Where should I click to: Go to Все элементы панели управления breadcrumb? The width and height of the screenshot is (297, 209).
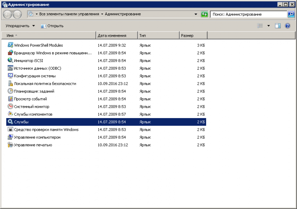pyautogui.click(x=69, y=14)
